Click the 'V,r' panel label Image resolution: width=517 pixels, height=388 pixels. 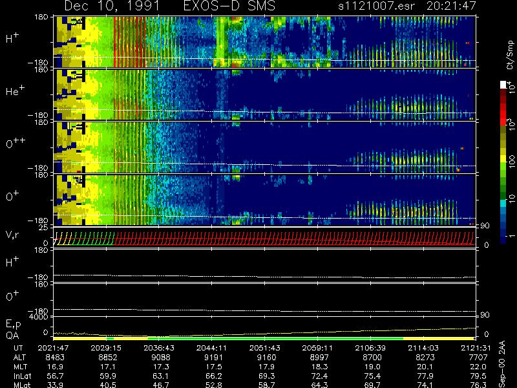(12, 235)
